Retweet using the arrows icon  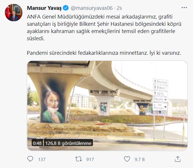tap(78, 159)
